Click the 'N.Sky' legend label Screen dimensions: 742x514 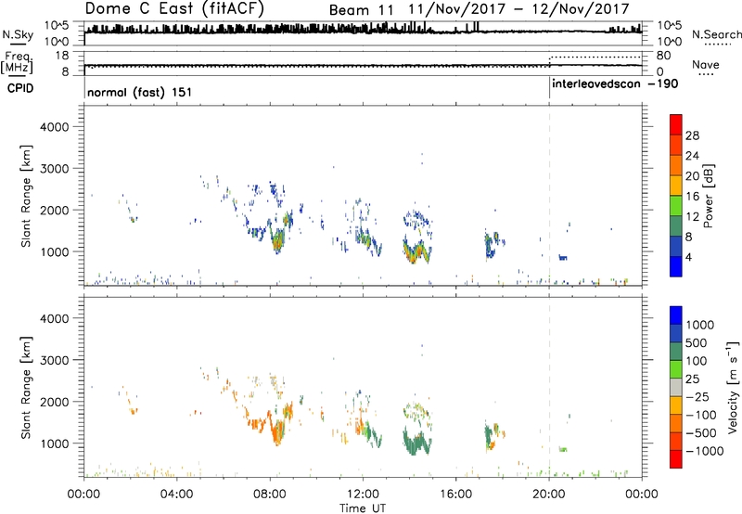(x=18, y=34)
